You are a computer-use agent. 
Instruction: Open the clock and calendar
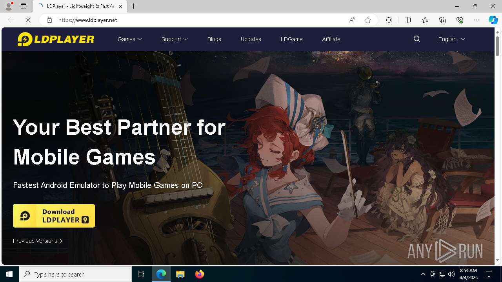coord(468,274)
